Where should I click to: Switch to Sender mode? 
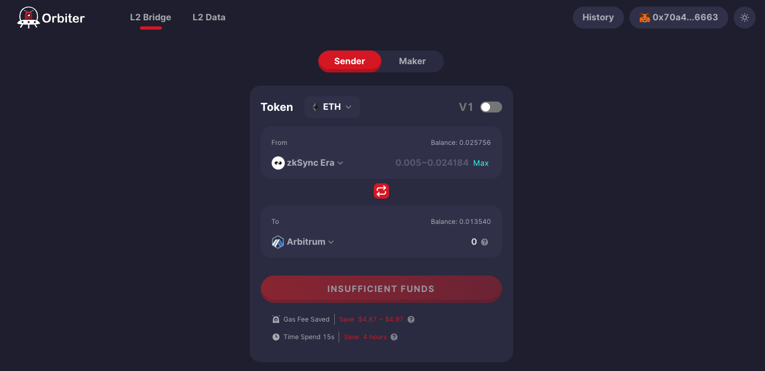[x=350, y=61]
